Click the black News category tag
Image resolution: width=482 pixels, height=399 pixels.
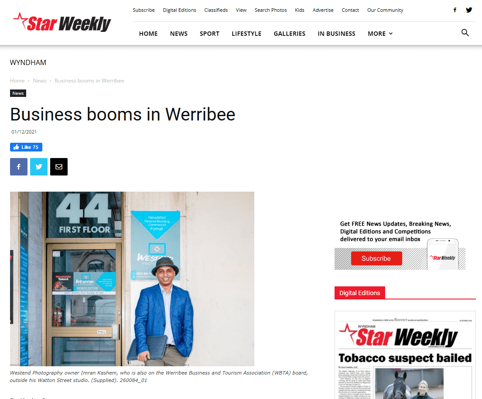tap(18, 93)
